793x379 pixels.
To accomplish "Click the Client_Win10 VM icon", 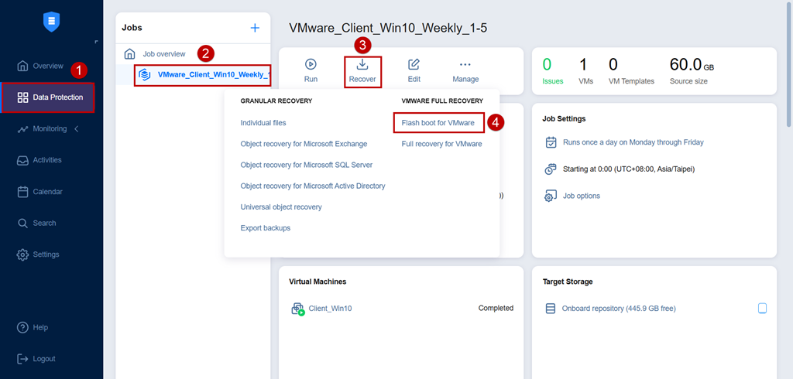I will click(298, 309).
